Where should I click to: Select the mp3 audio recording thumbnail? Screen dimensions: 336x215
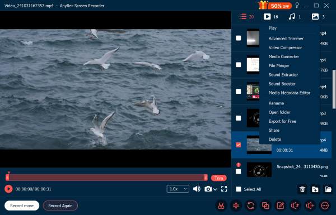point(253,118)
